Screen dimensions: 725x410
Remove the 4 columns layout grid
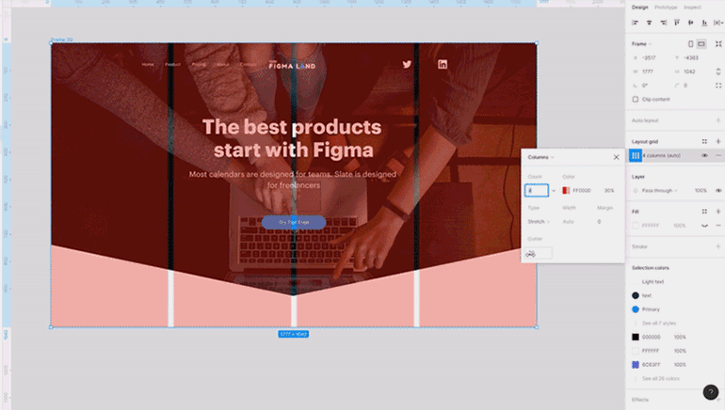718,155
